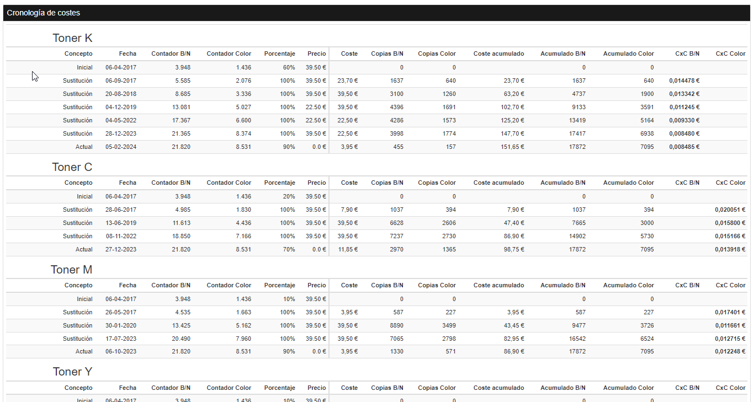Click CxC Color header in Toner M table
The width and height of the screenshot is (754, 402).
(x=730, y=285)
